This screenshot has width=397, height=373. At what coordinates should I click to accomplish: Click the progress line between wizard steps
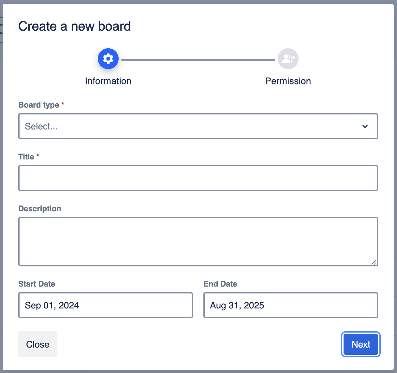pos(198,60)
